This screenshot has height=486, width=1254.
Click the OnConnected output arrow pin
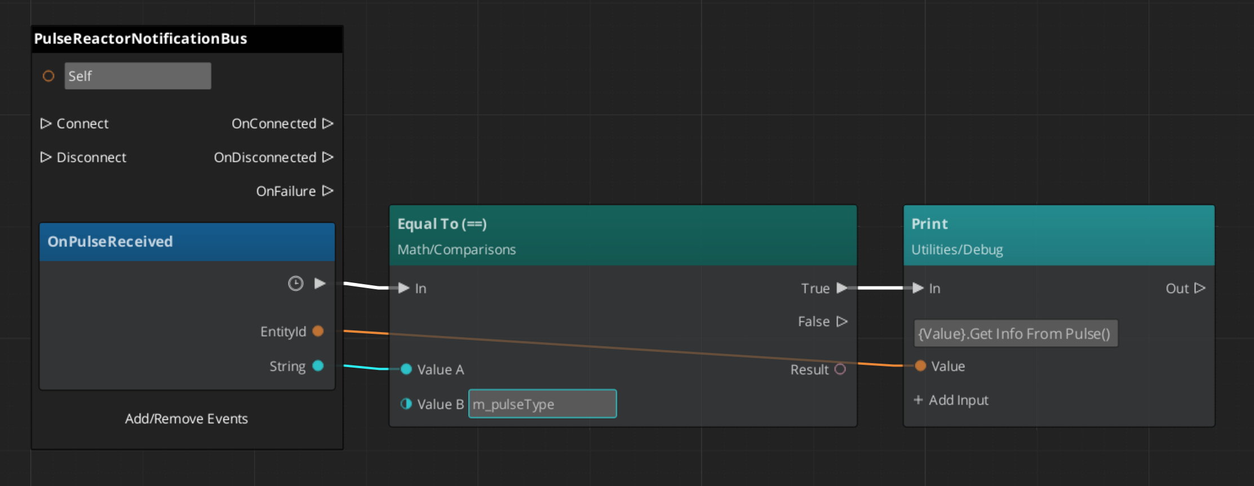pos(328,123)
